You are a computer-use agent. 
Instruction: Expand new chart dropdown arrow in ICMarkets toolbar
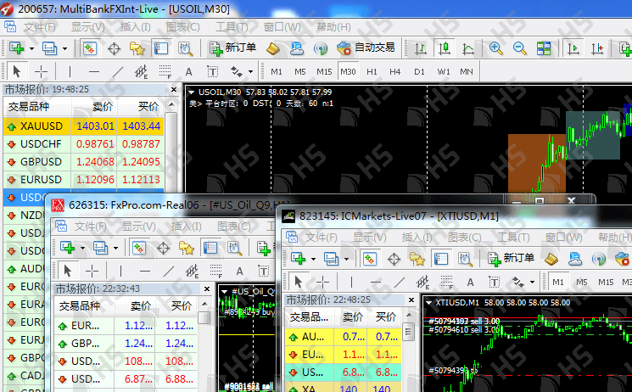click(313, 260)
